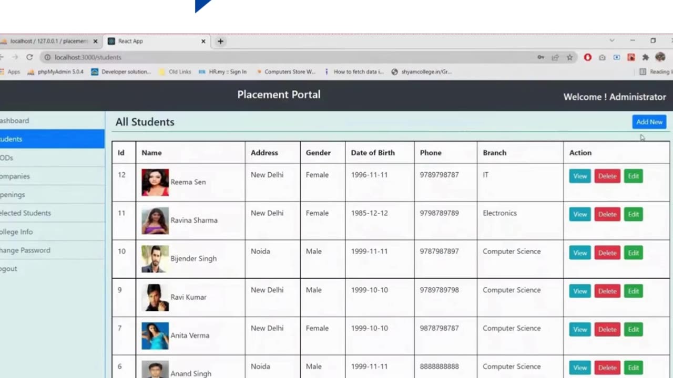Bookmark page with the star icon
Image resolution: width=673 pixels, height=378 pixels.
569,57
